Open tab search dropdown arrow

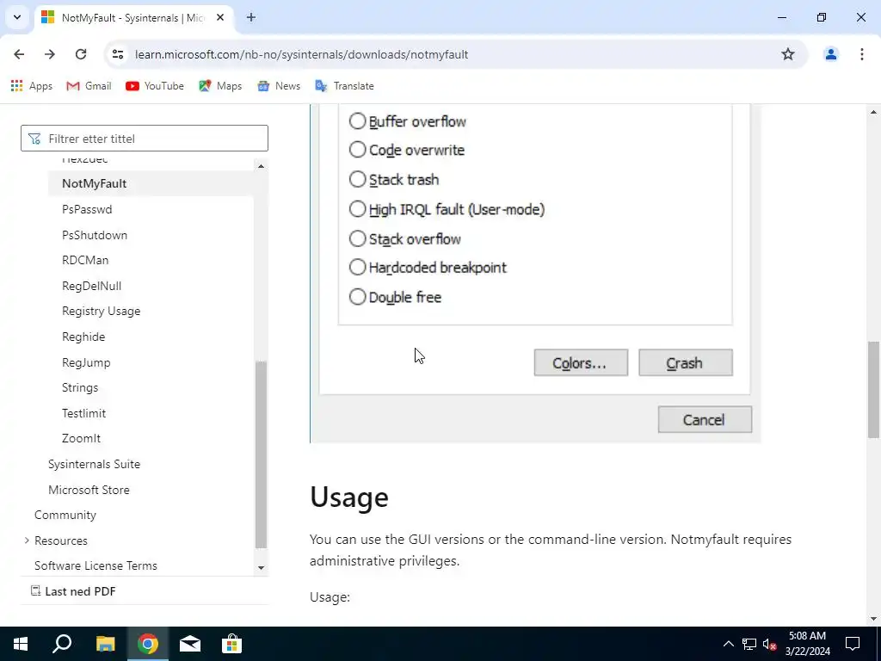[17, 17]
